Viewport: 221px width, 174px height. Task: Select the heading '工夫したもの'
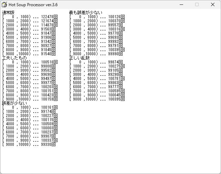tap(14, 58)
